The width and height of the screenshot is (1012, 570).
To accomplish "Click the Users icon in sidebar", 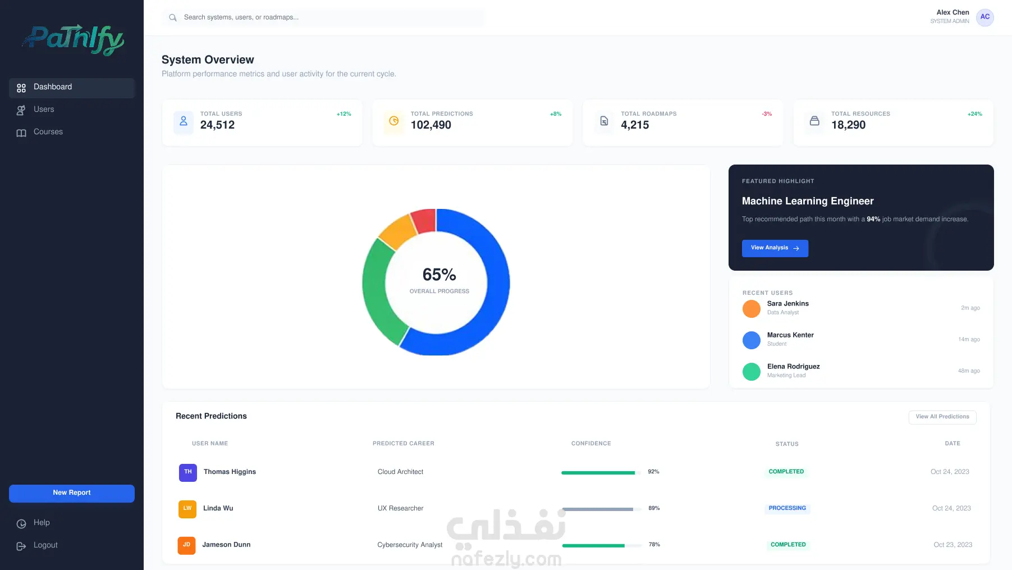I will pos(21,110).
